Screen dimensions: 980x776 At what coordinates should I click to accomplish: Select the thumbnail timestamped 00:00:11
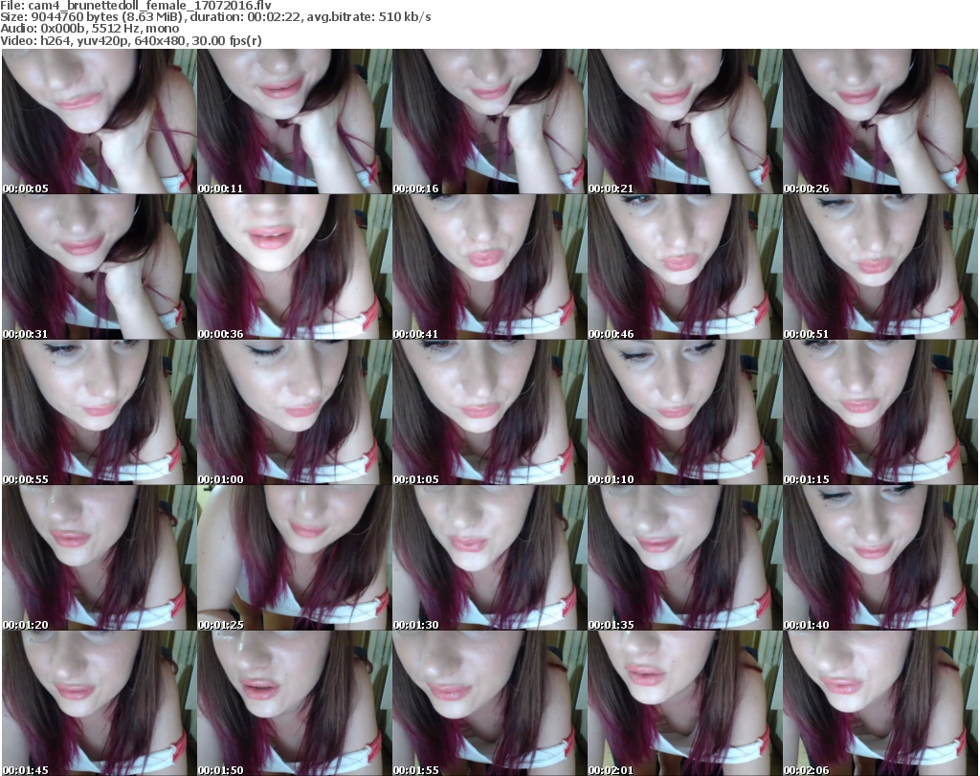(295, 122)
